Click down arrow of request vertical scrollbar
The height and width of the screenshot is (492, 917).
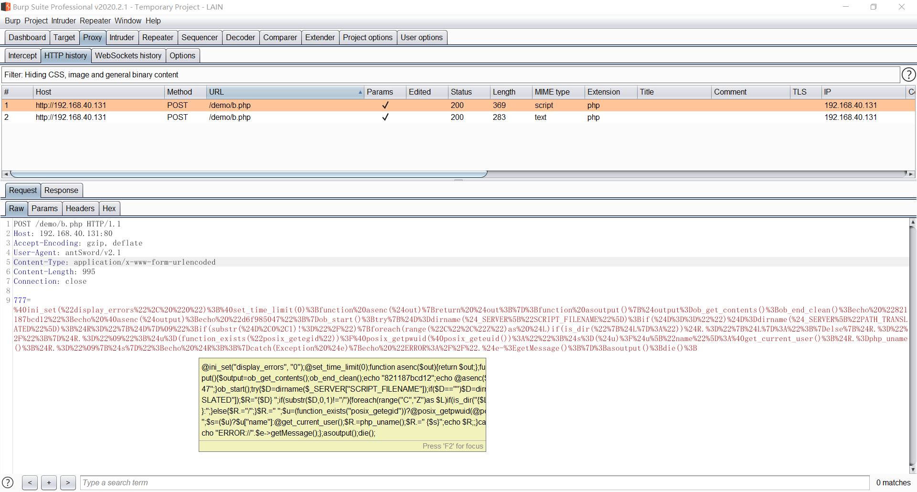[x=913, y=470]
